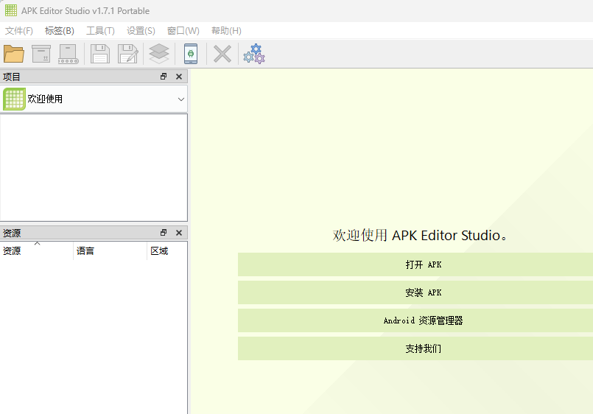Click the 安装 APK button
This screenshot has height=414, width=593.
coord(415,292)
